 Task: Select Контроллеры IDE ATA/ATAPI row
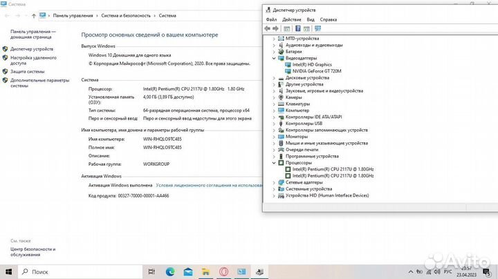coord(313,117)
